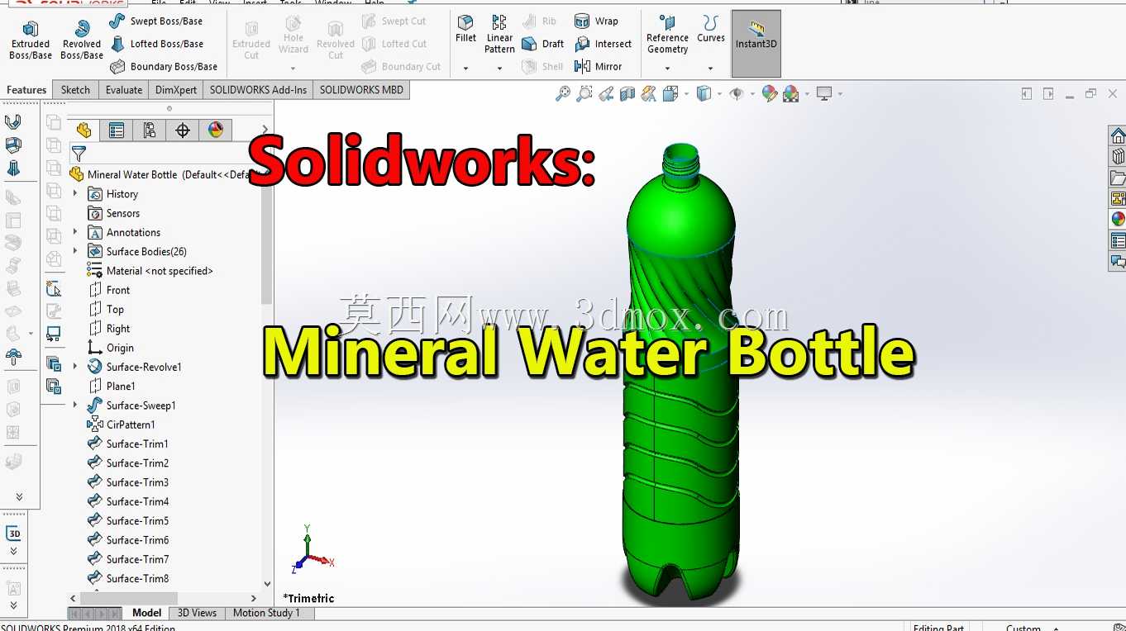Open Appearances, Scenes and Decals pane
Image resolution: width=1126 pixels, height=631 pixels.
[x=1118, y=220]
